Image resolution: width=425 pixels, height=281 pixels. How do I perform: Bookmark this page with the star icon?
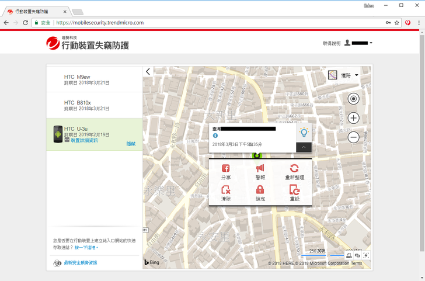pos(396,22)
